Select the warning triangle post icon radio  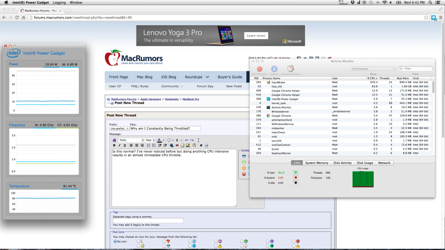[x=216, y=246]
